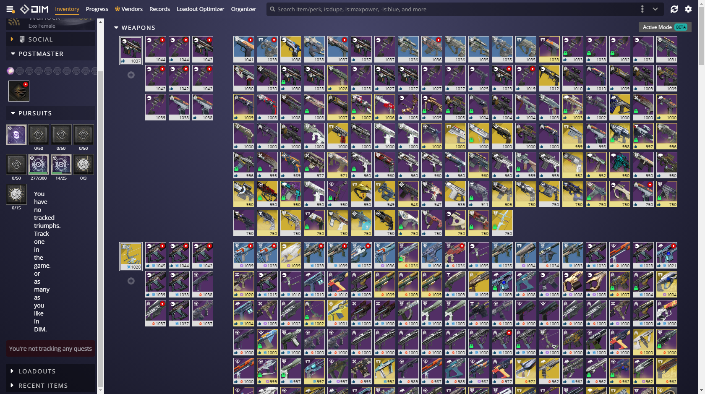Click the sidebar scrollbar down arrow
Screen dimensions: 705x394
pyautogui.click(x=100, y=390)
